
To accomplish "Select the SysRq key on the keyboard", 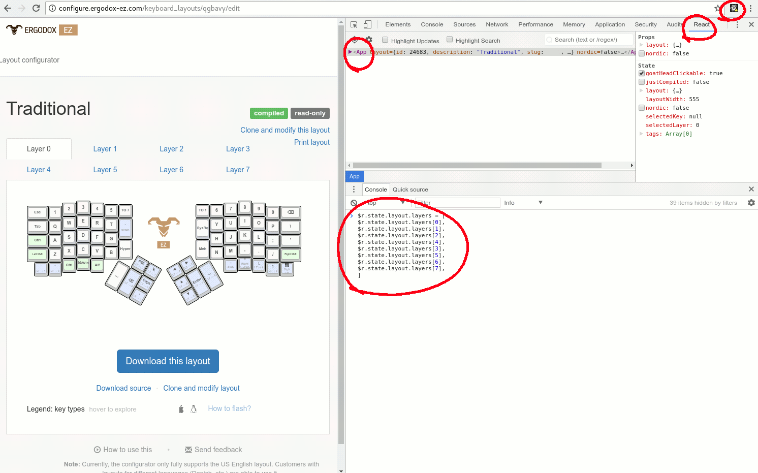I will 203,228.
